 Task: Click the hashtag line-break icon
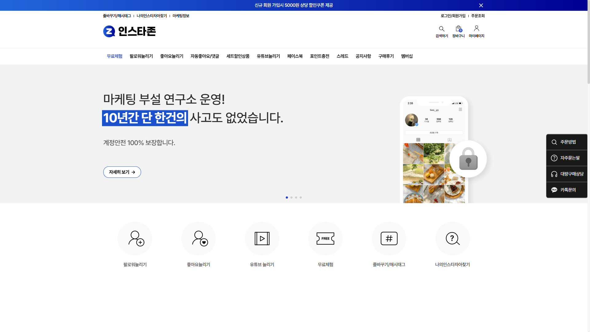point(389,239)
